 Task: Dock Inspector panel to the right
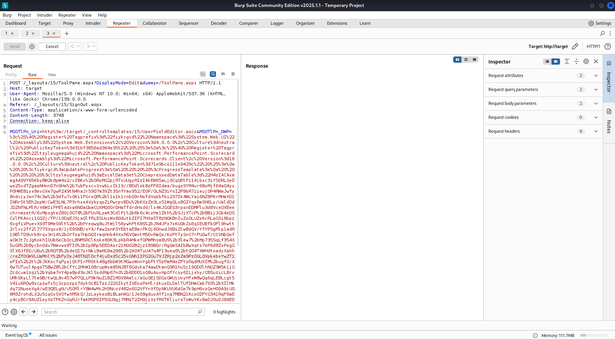tap(556, 62)
